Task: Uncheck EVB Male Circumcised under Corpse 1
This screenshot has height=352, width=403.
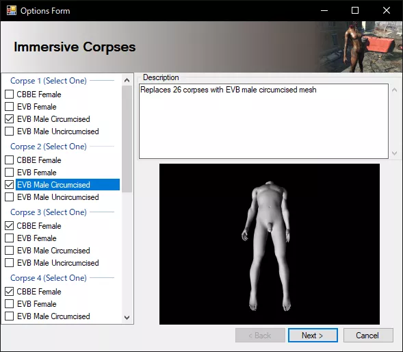Action: pos(10,119)
